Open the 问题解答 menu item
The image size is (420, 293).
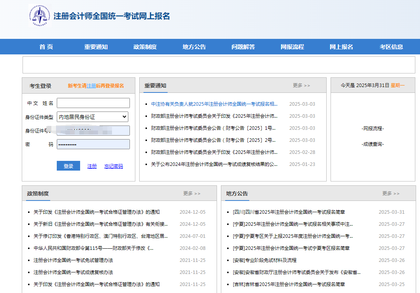coord(243,46)
